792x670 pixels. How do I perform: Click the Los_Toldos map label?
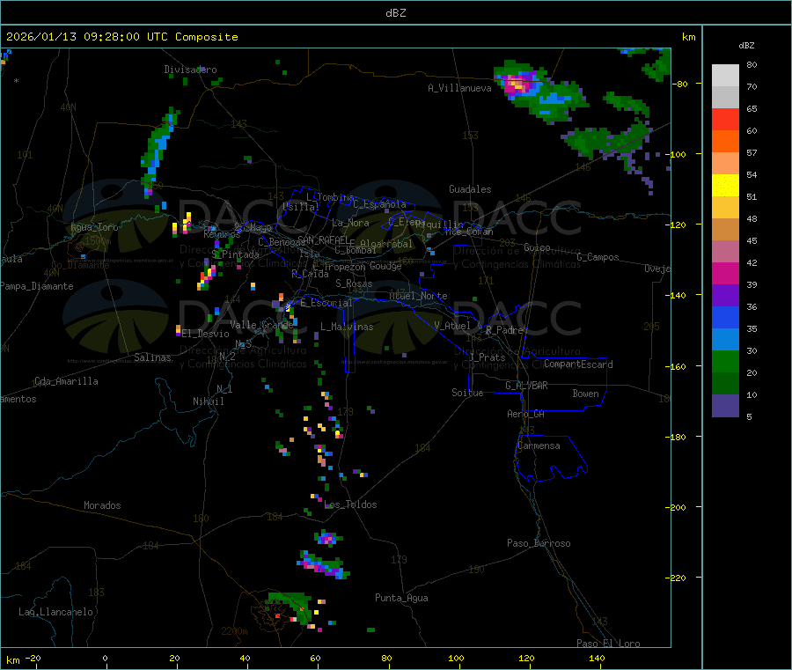click(x=350, y=504)
